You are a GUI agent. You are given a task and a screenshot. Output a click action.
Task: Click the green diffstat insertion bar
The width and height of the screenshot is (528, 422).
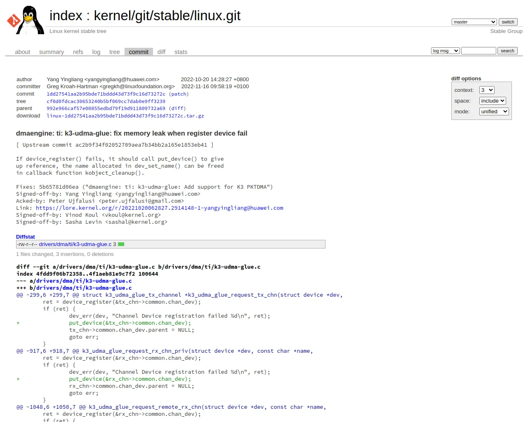coord(121,244)
